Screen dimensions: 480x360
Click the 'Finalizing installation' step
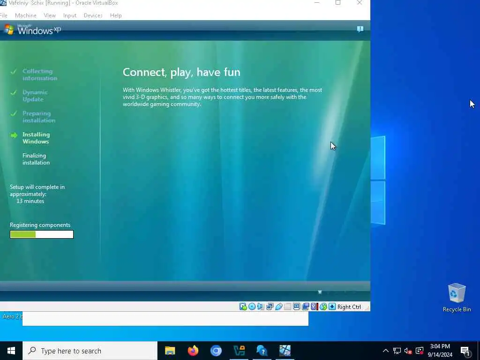click(36, 159)
